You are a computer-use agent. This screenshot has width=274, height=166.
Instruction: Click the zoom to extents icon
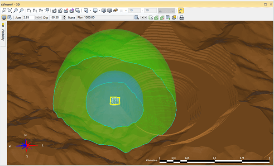pos(10,11)
